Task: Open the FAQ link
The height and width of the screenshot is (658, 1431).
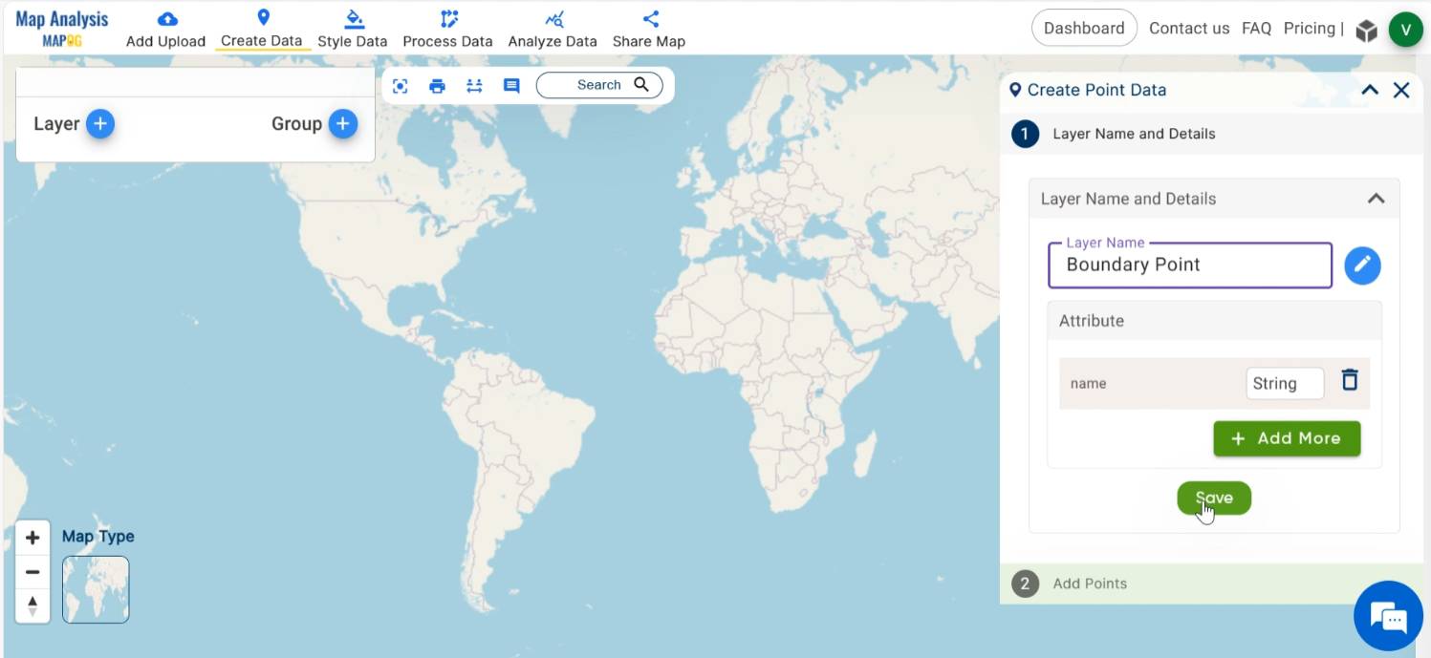Action: (1256, 28)
